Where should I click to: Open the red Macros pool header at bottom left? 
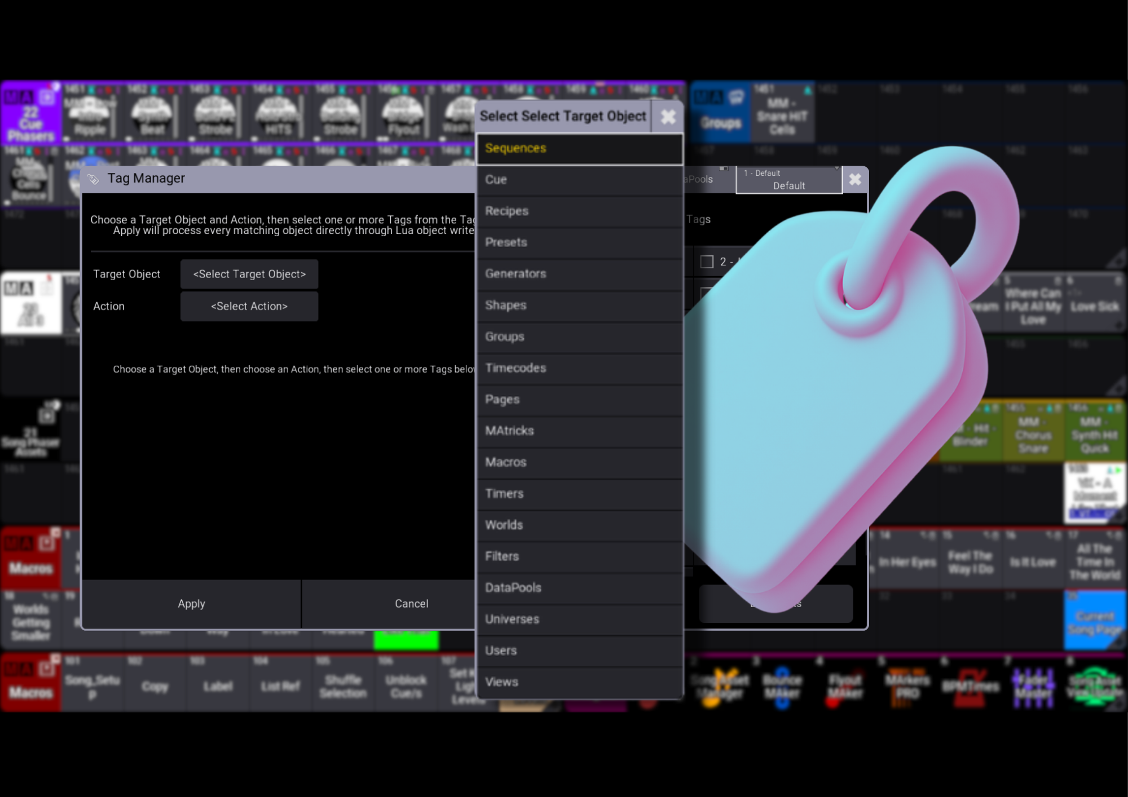click(x=31, y=683)
